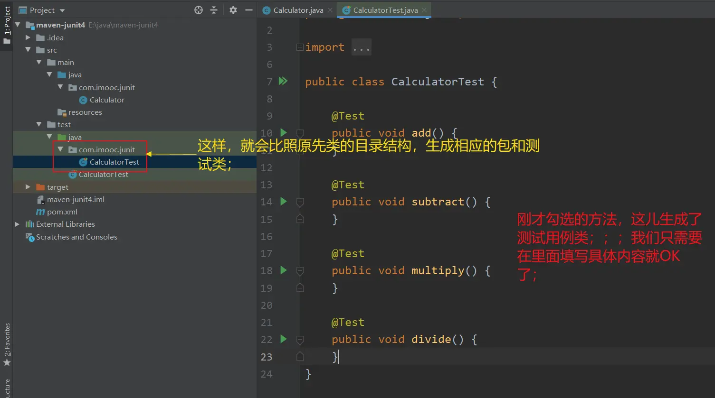
Task: Select the test folder
Action: [x=64, y=124]
